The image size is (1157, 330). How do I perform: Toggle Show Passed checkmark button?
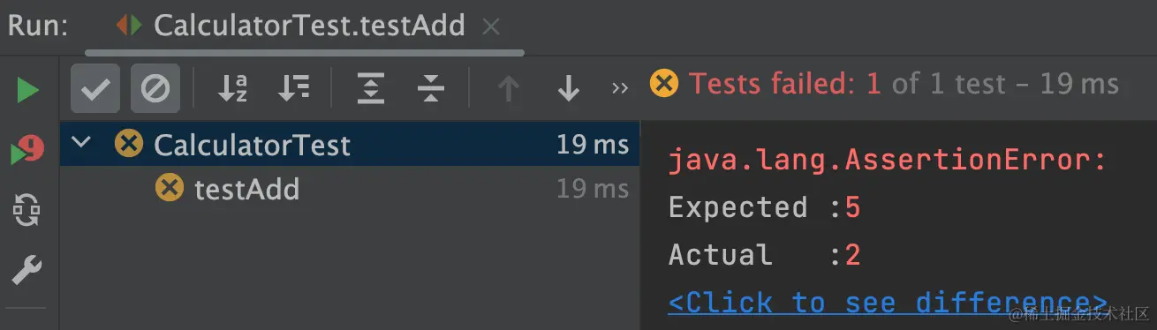click(x=95, y=88)
